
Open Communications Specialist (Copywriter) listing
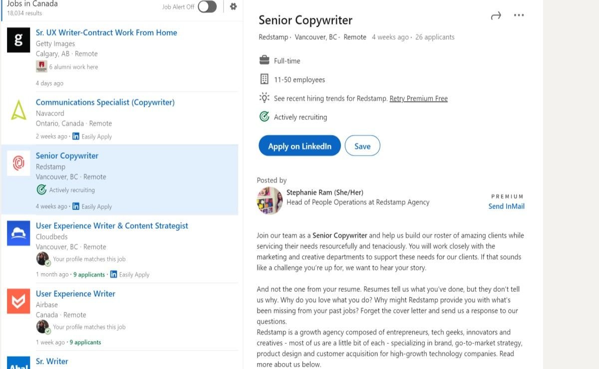105,102
